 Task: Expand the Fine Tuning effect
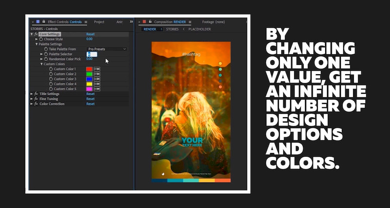32,99
